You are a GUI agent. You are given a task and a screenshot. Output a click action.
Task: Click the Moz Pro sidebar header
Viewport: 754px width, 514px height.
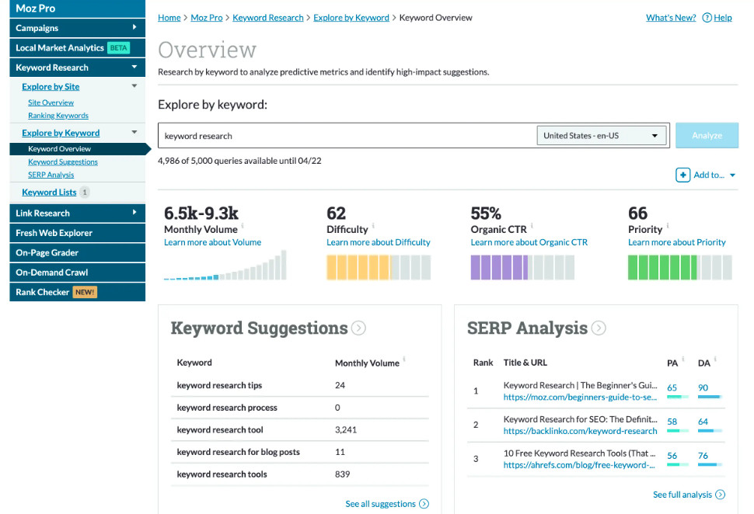78,9
